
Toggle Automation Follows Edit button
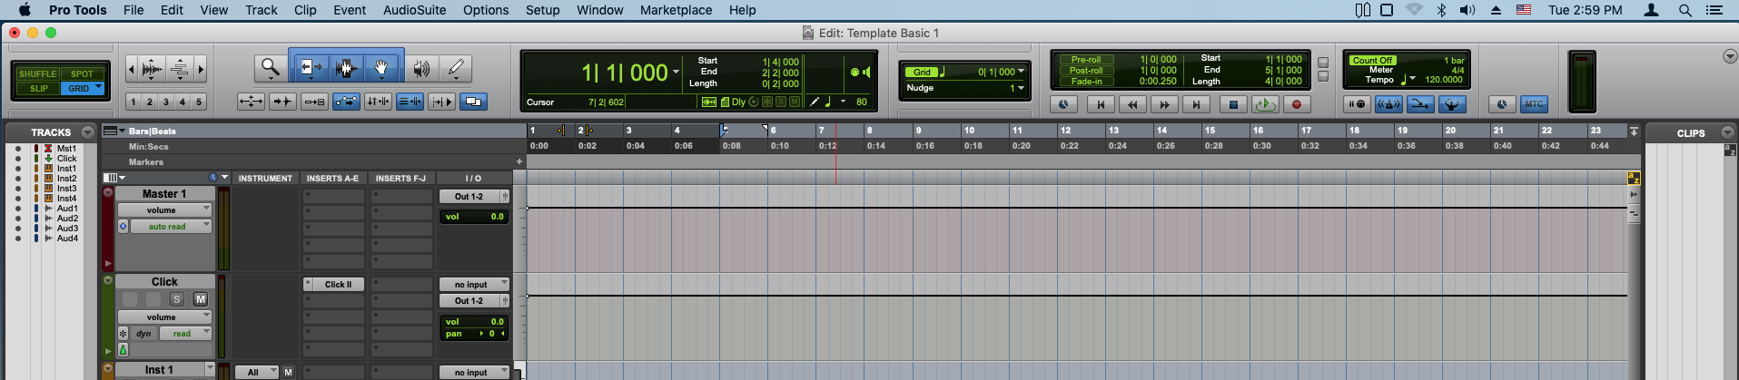click(x=346, y=102)
